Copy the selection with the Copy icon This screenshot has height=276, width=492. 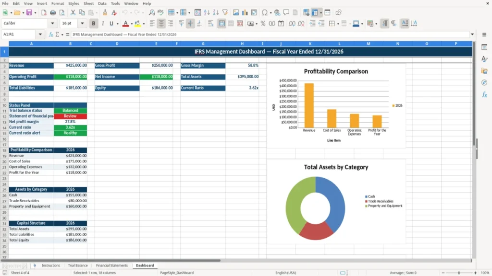pyautogui.click(x=82, y=12)
